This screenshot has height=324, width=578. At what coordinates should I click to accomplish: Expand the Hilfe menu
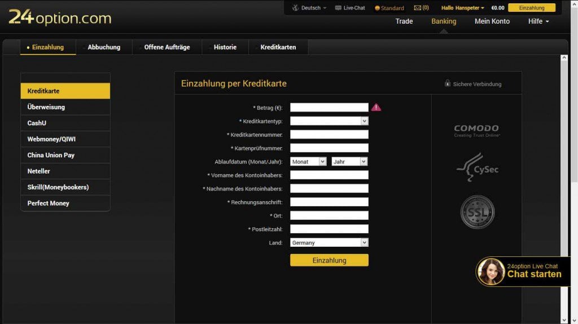[538, 21]
